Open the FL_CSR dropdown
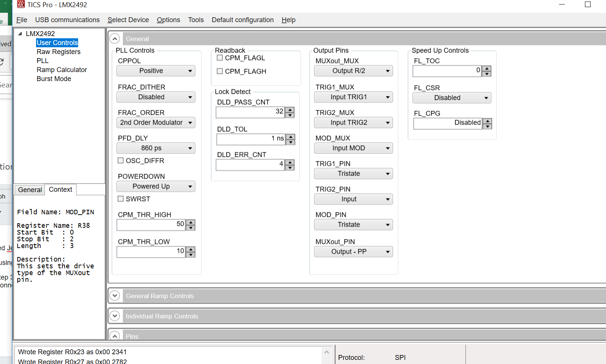Image resolution: width=606 pixels, height=364 pixels. tap(452, 98)
